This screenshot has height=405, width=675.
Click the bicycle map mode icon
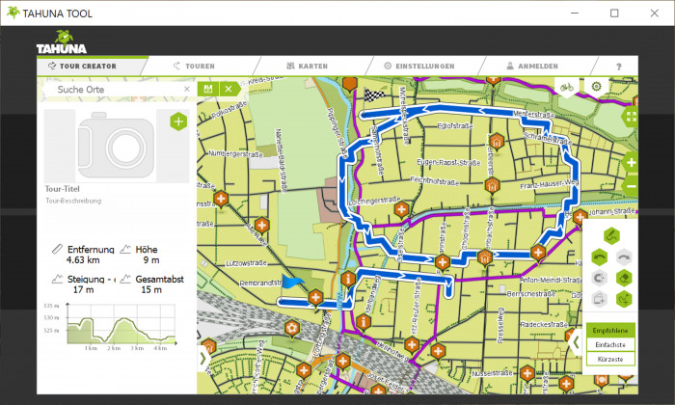[x=569, y=88]
